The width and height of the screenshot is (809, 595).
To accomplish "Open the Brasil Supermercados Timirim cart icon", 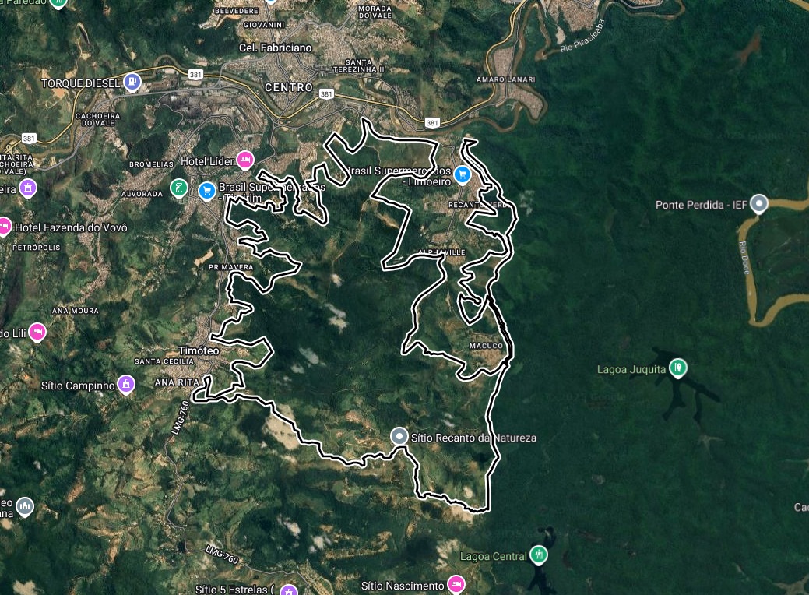I will pyautogui.click(x=207, y=191).
